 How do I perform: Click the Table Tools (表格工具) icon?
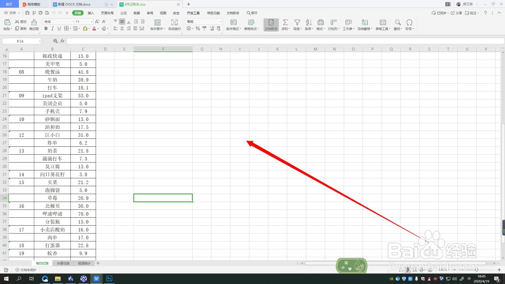pos(383,22)
